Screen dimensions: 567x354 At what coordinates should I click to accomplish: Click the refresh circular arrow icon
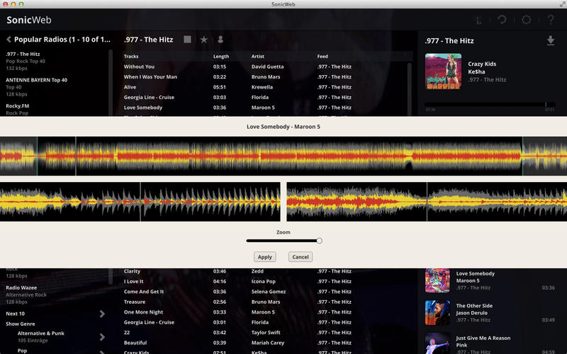pyautogui.click(x=501, y=20)
